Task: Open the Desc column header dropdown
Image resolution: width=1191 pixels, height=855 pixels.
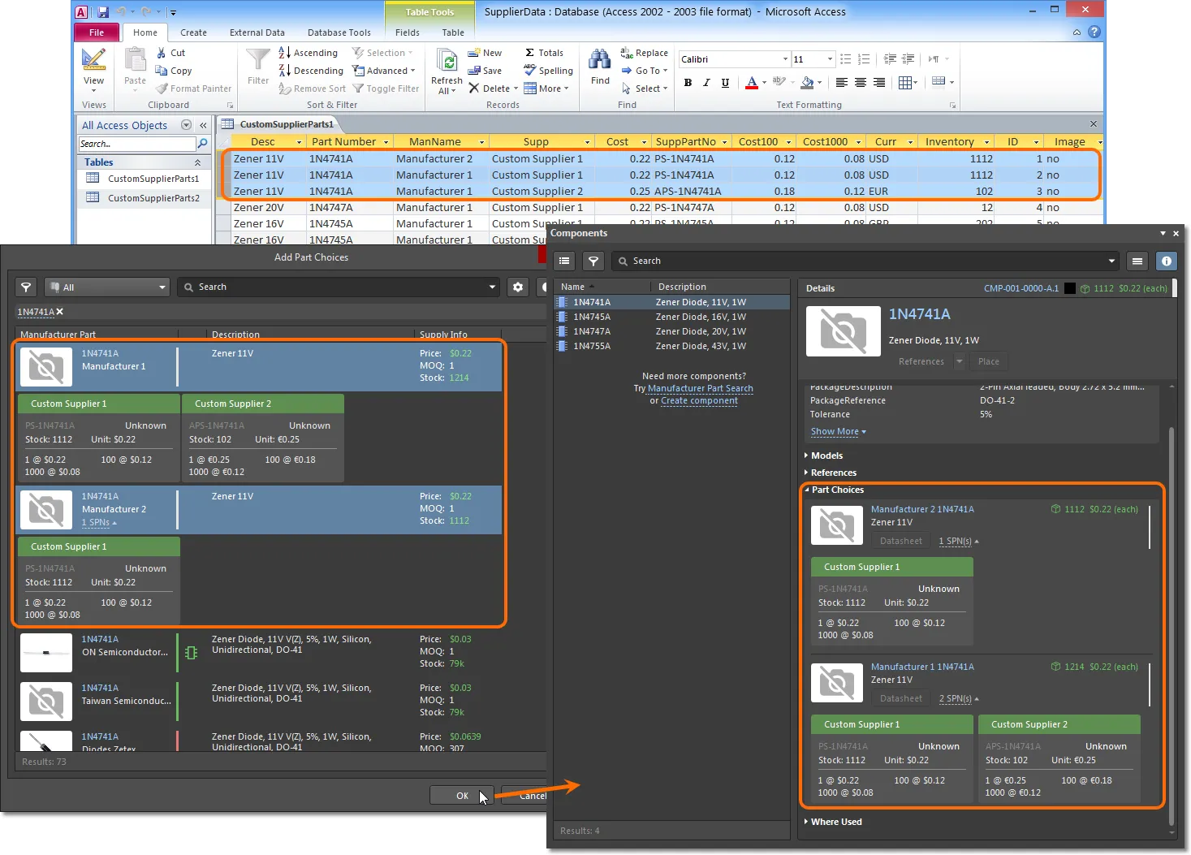Action: click(x=299, y=142)
